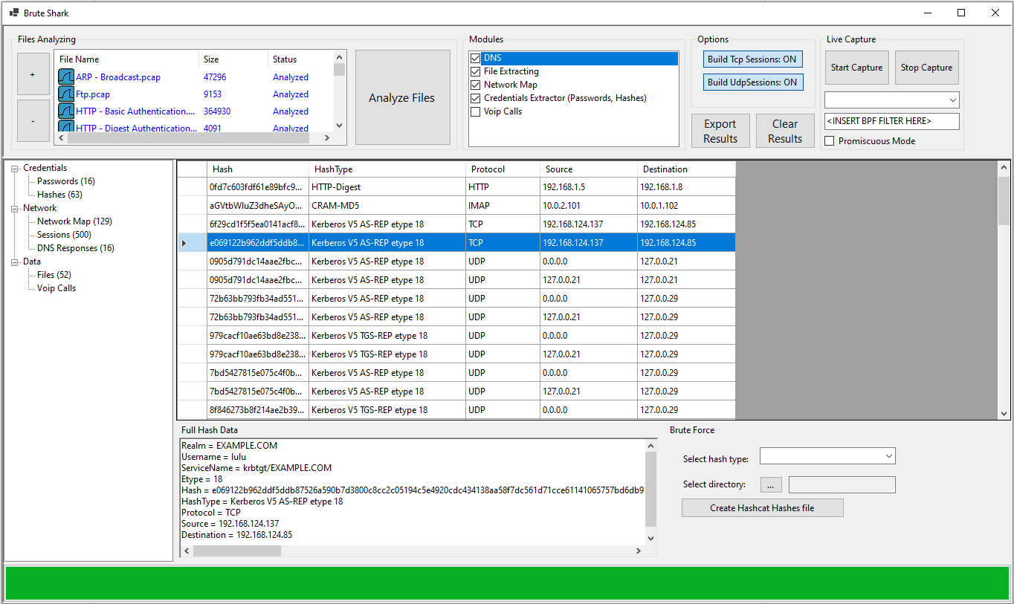Click destination 192.168.1.8 cell
The image size is (1014, 604).
pos(686,187)
